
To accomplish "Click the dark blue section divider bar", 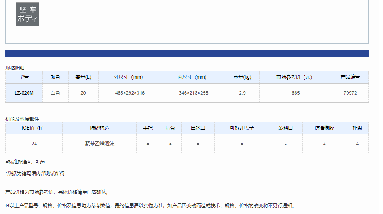I will tap(187, 53).
